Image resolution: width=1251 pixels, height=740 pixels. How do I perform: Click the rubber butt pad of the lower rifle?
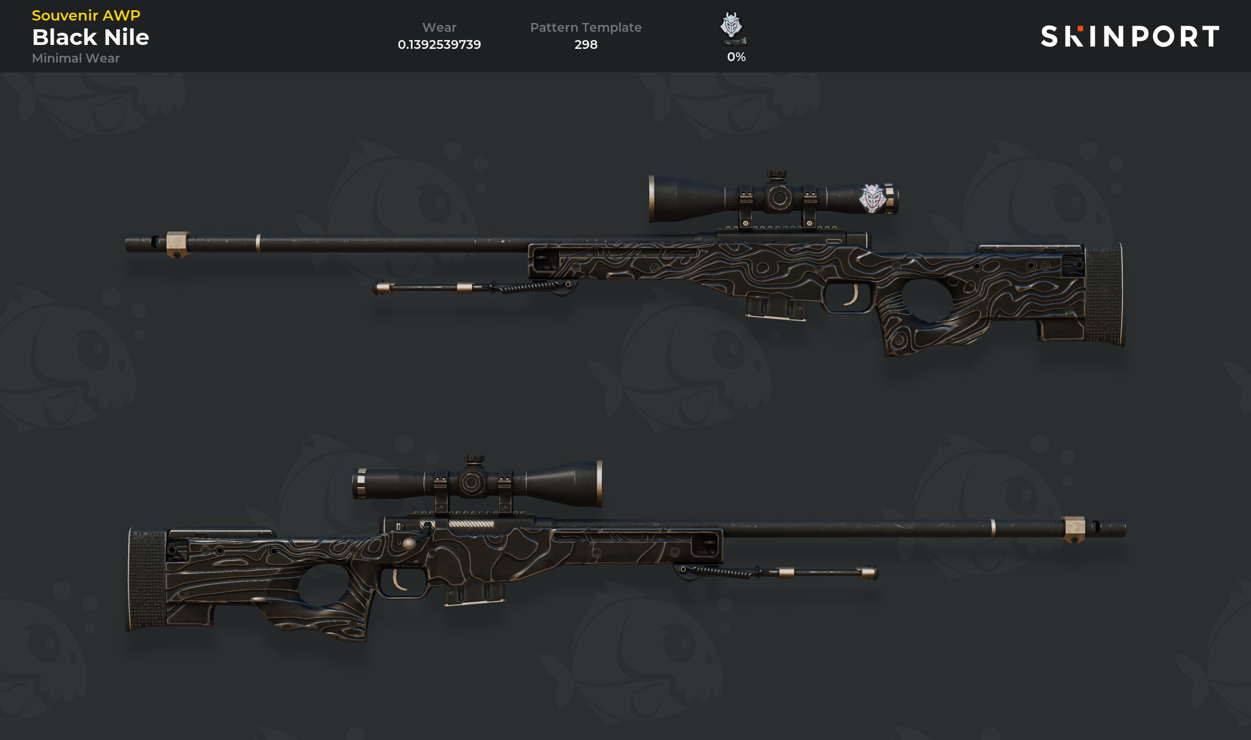[x=147, y=579]
